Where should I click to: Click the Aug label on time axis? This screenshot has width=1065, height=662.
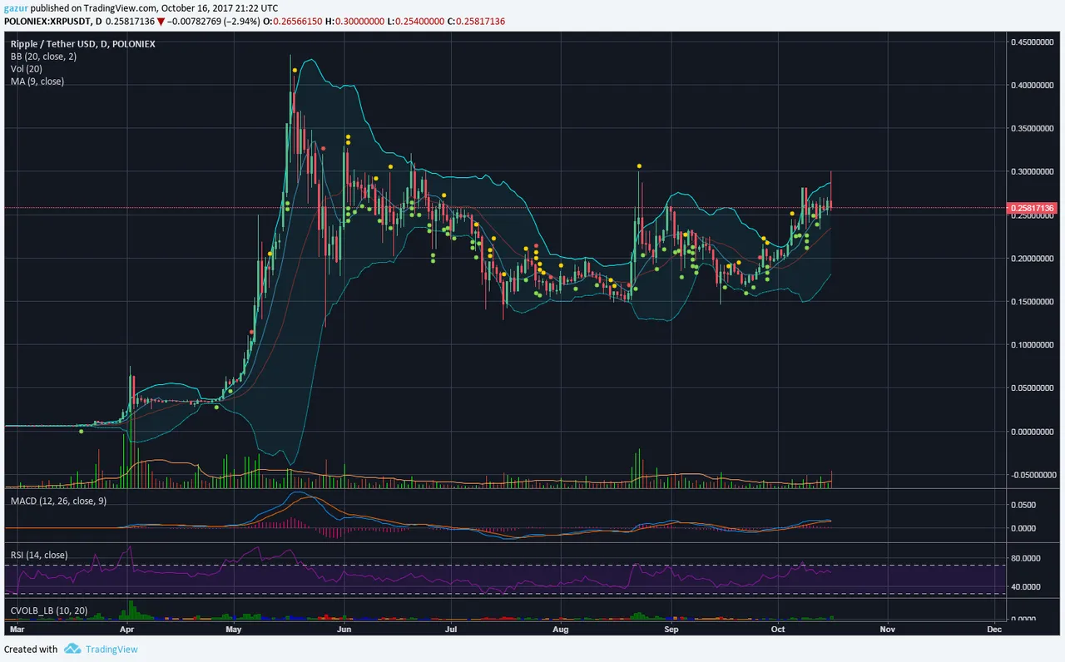pyautogui.click(x=561, y=630)
